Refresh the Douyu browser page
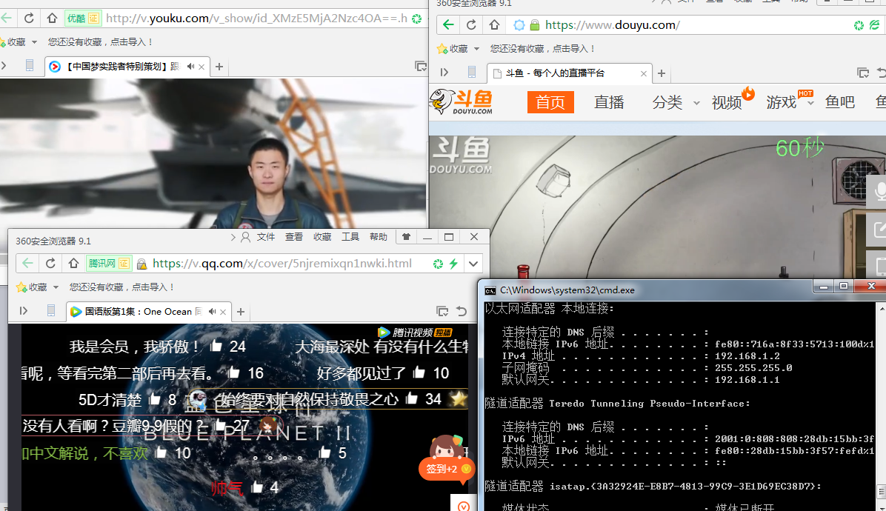 471,25
